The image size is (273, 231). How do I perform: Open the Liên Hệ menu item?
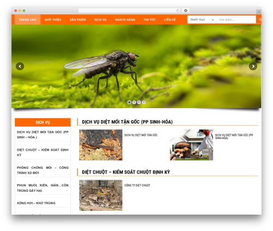(170, 20)
